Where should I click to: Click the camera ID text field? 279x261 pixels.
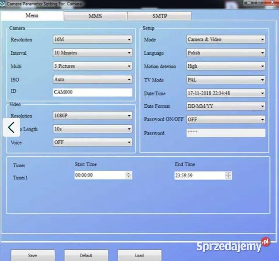pos(92,92)
